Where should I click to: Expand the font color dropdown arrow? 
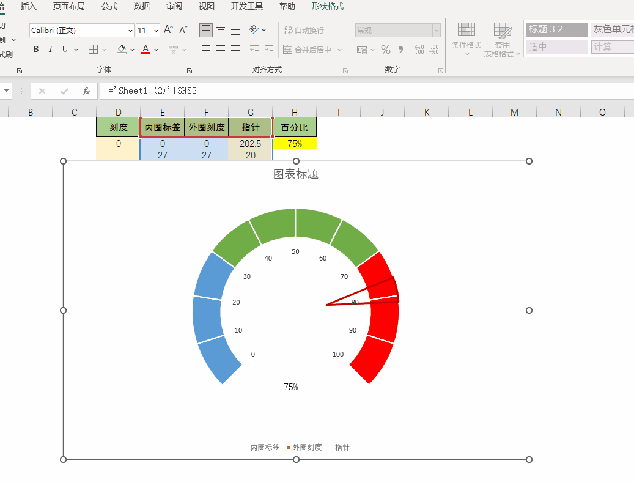(x=157, y=50)
